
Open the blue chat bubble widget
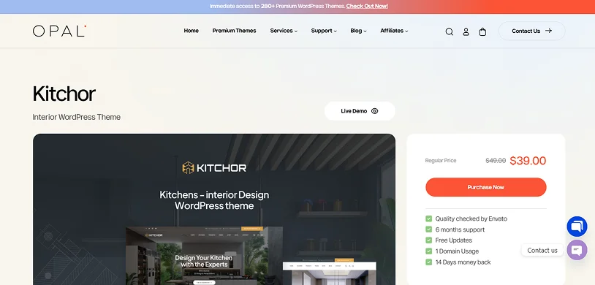(577, 227)
